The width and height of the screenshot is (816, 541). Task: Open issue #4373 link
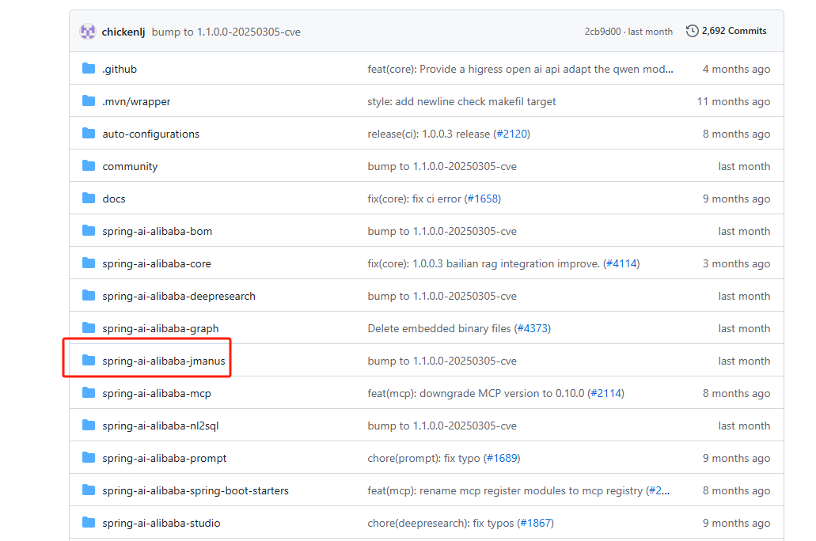click(532, 328)
